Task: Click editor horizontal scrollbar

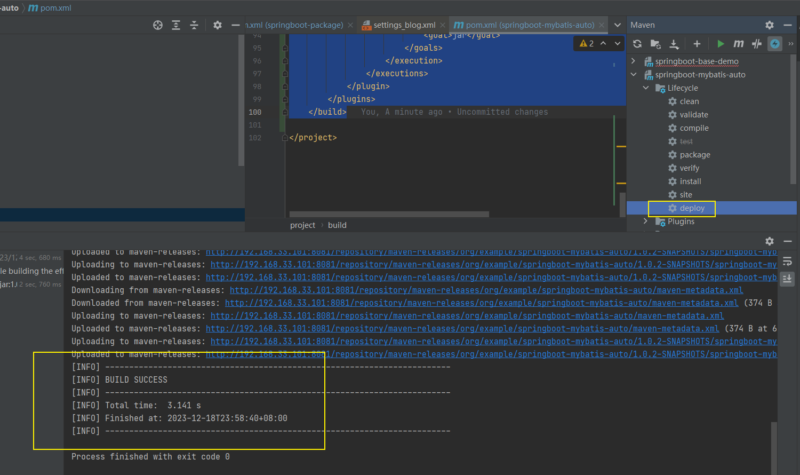Action: [x=389, y=214]
